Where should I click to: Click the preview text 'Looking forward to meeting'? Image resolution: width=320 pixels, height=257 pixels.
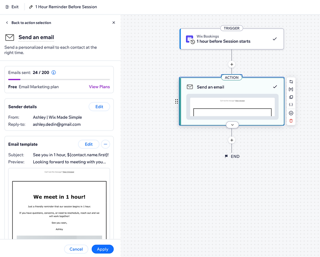pyautogui.click(x=69, y=162)
